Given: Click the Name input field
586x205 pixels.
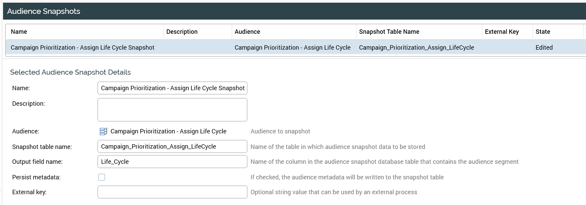Looking at the screenshot, I should (172, 88).
